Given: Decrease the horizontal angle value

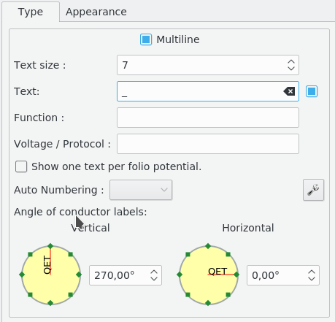Looking at the screenshot, I should 312,278.
